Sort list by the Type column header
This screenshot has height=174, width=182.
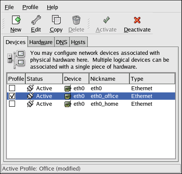pos(152,79)
